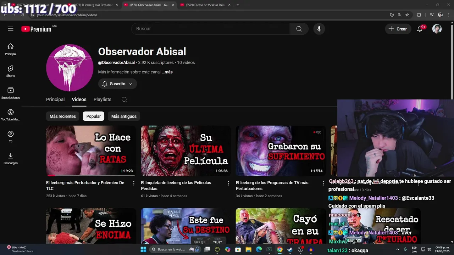Open a new Chrome tab
Screen dimensions: 454x255
[238, 5]
